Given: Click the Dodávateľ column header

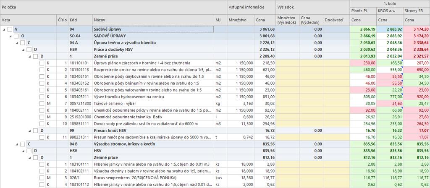Looking at the screenshot, I should tap(336, 20).
